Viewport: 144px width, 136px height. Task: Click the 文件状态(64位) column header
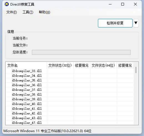103,65
